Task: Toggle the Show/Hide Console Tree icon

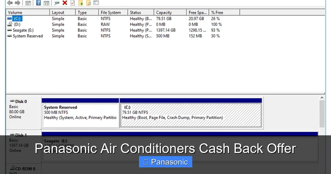Action: (28, 3)
